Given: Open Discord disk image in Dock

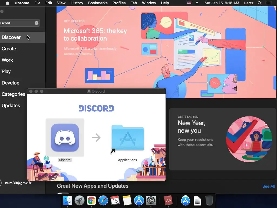Looking at the screenshot, I should pos(197,201).
